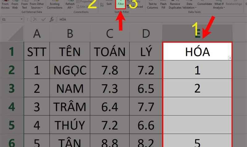Click the LÝ cell with 6.5
247x147 pixels.
tap(146, 88)
